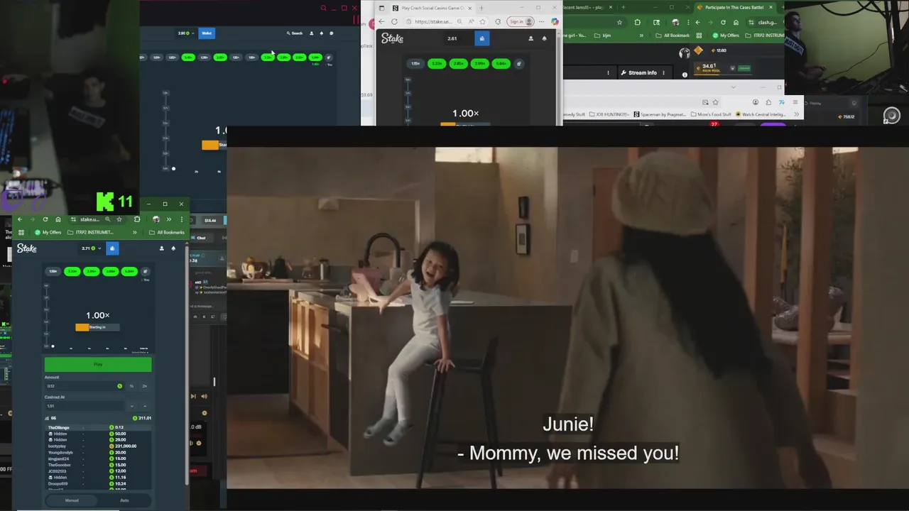The height and width of the screenshot is (511, 909).
Task: Switch to the Auto betting tab
Action: click(124, 500)
